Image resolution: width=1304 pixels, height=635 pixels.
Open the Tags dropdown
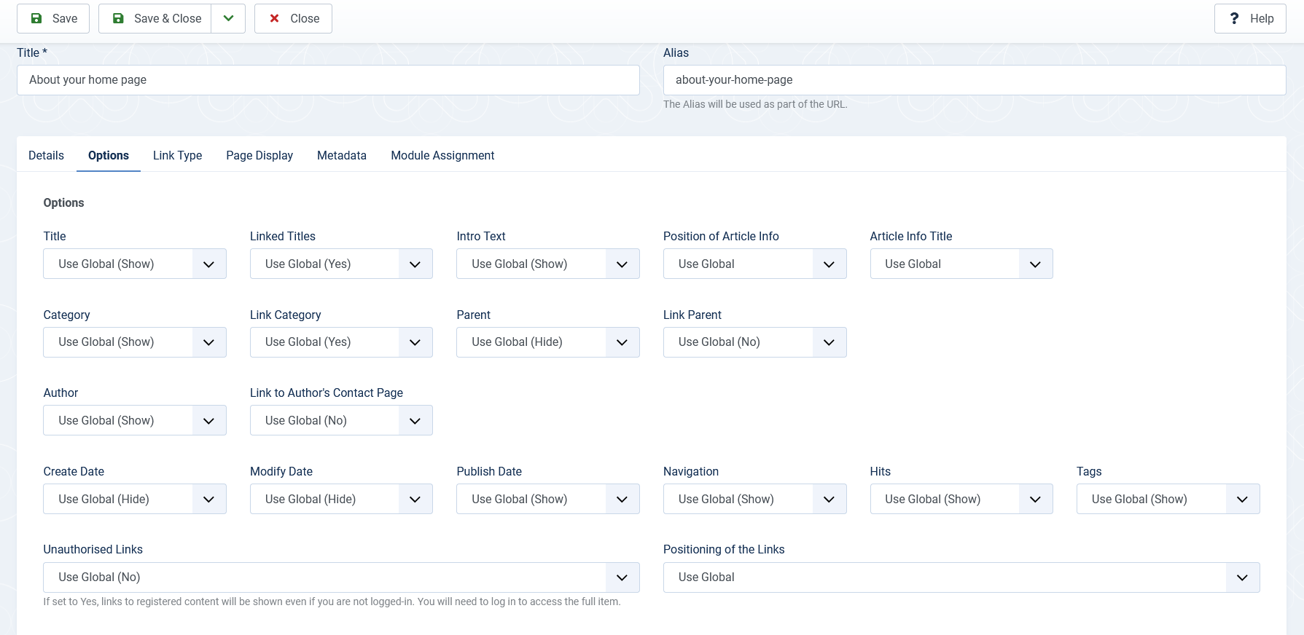point(1168,499)
